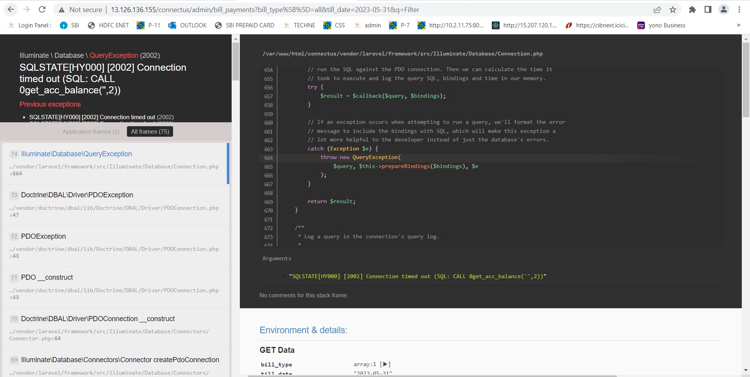The width and height of the screenshot is (750, 377).
Task: Expand the bill_type array value
Action: 386,364
